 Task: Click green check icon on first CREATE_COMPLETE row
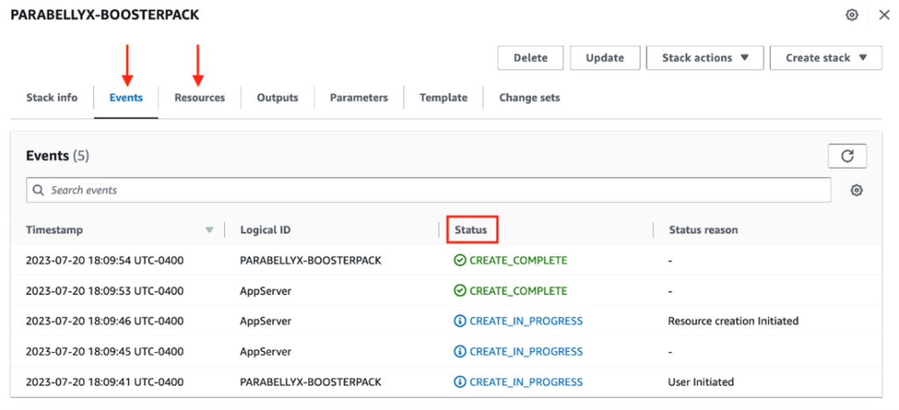pyautogui.click(x=460, y=260)
